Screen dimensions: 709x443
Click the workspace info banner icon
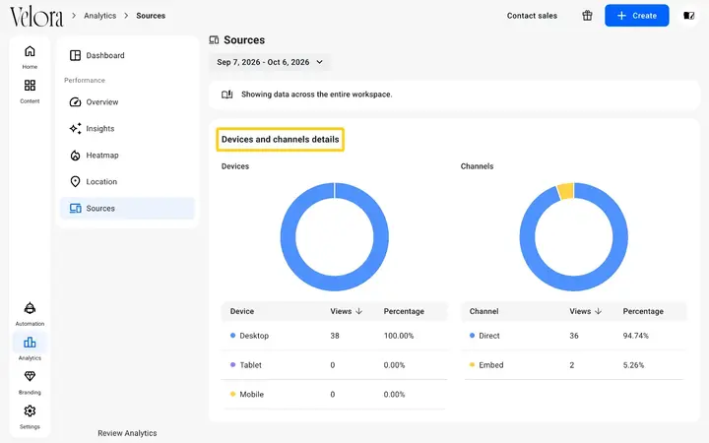click(x=227, y=95)
